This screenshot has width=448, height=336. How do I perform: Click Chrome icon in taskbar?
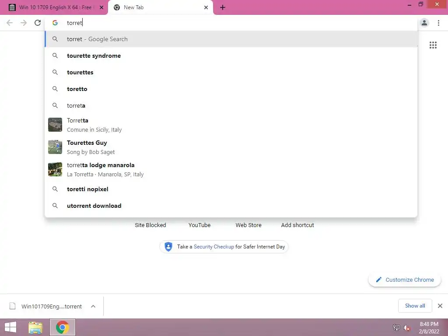click(62, 327)
